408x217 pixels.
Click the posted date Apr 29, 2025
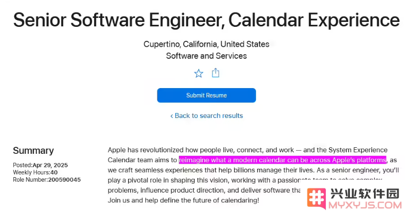pyautogui.click(x=50, y=165)
